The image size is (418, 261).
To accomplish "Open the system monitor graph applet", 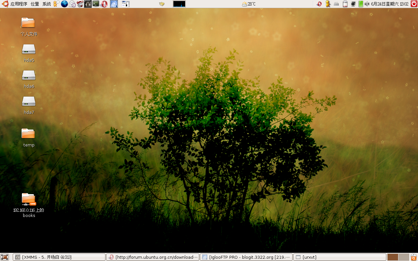I will tap(179, 4).
